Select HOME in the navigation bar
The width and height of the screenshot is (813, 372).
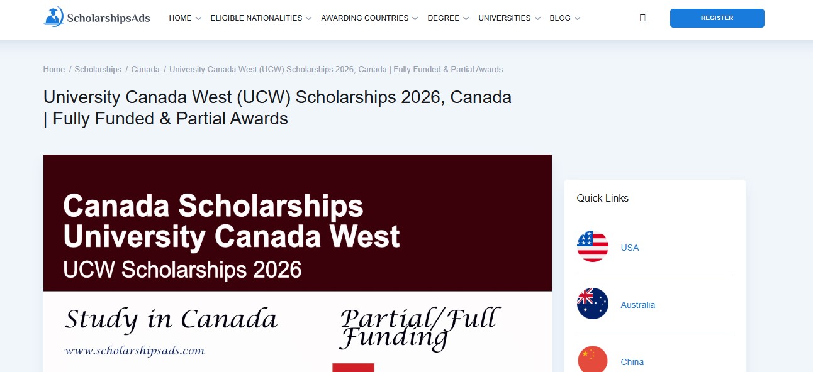pos(179,18)
